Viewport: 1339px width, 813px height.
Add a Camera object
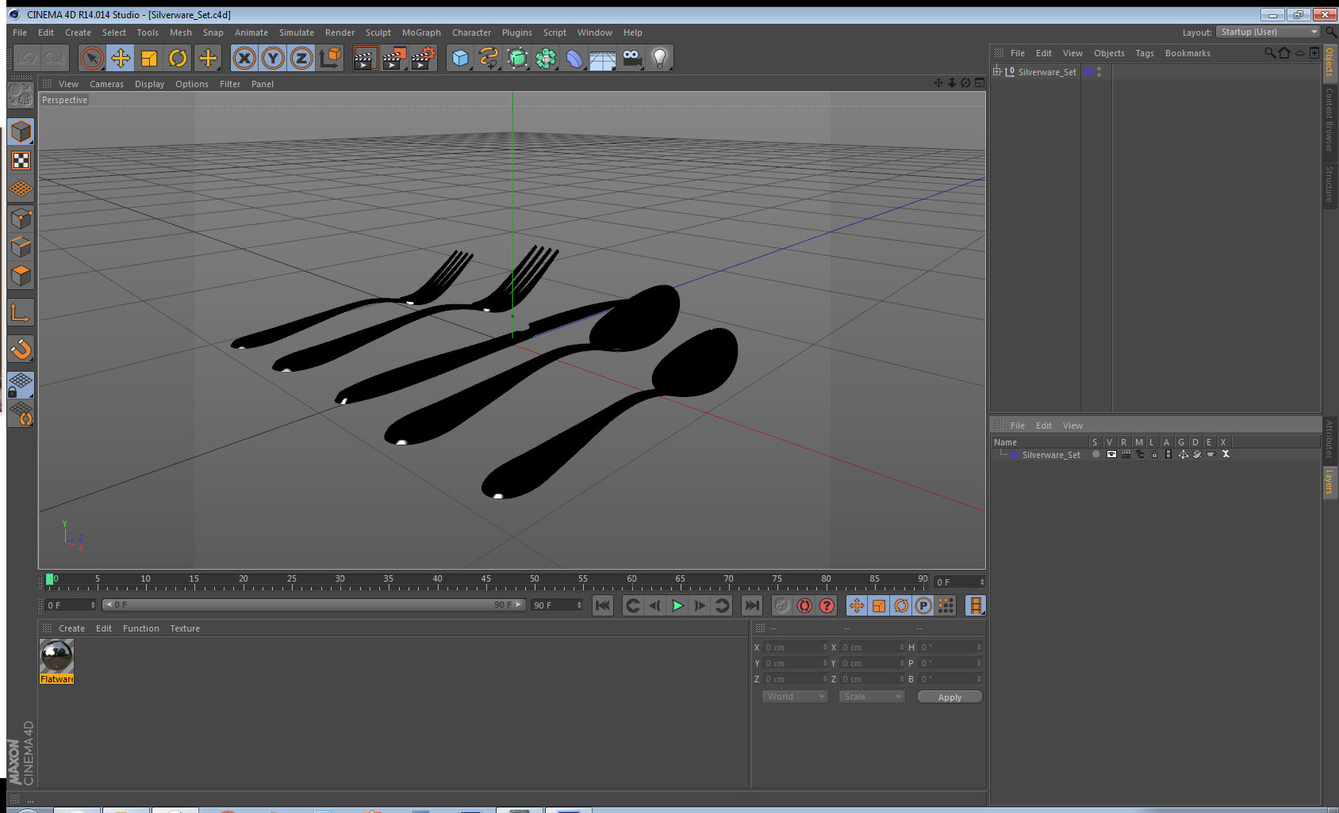[631, 58]
